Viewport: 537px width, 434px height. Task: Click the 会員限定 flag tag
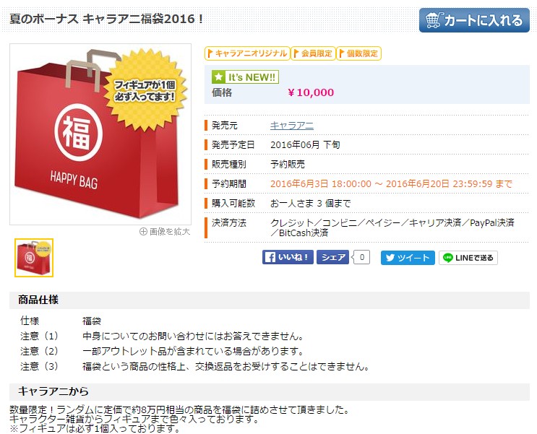[x=313, y=53]
